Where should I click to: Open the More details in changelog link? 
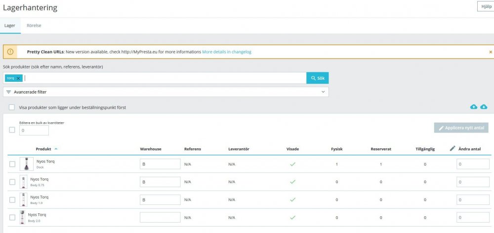tap(227, 52)
